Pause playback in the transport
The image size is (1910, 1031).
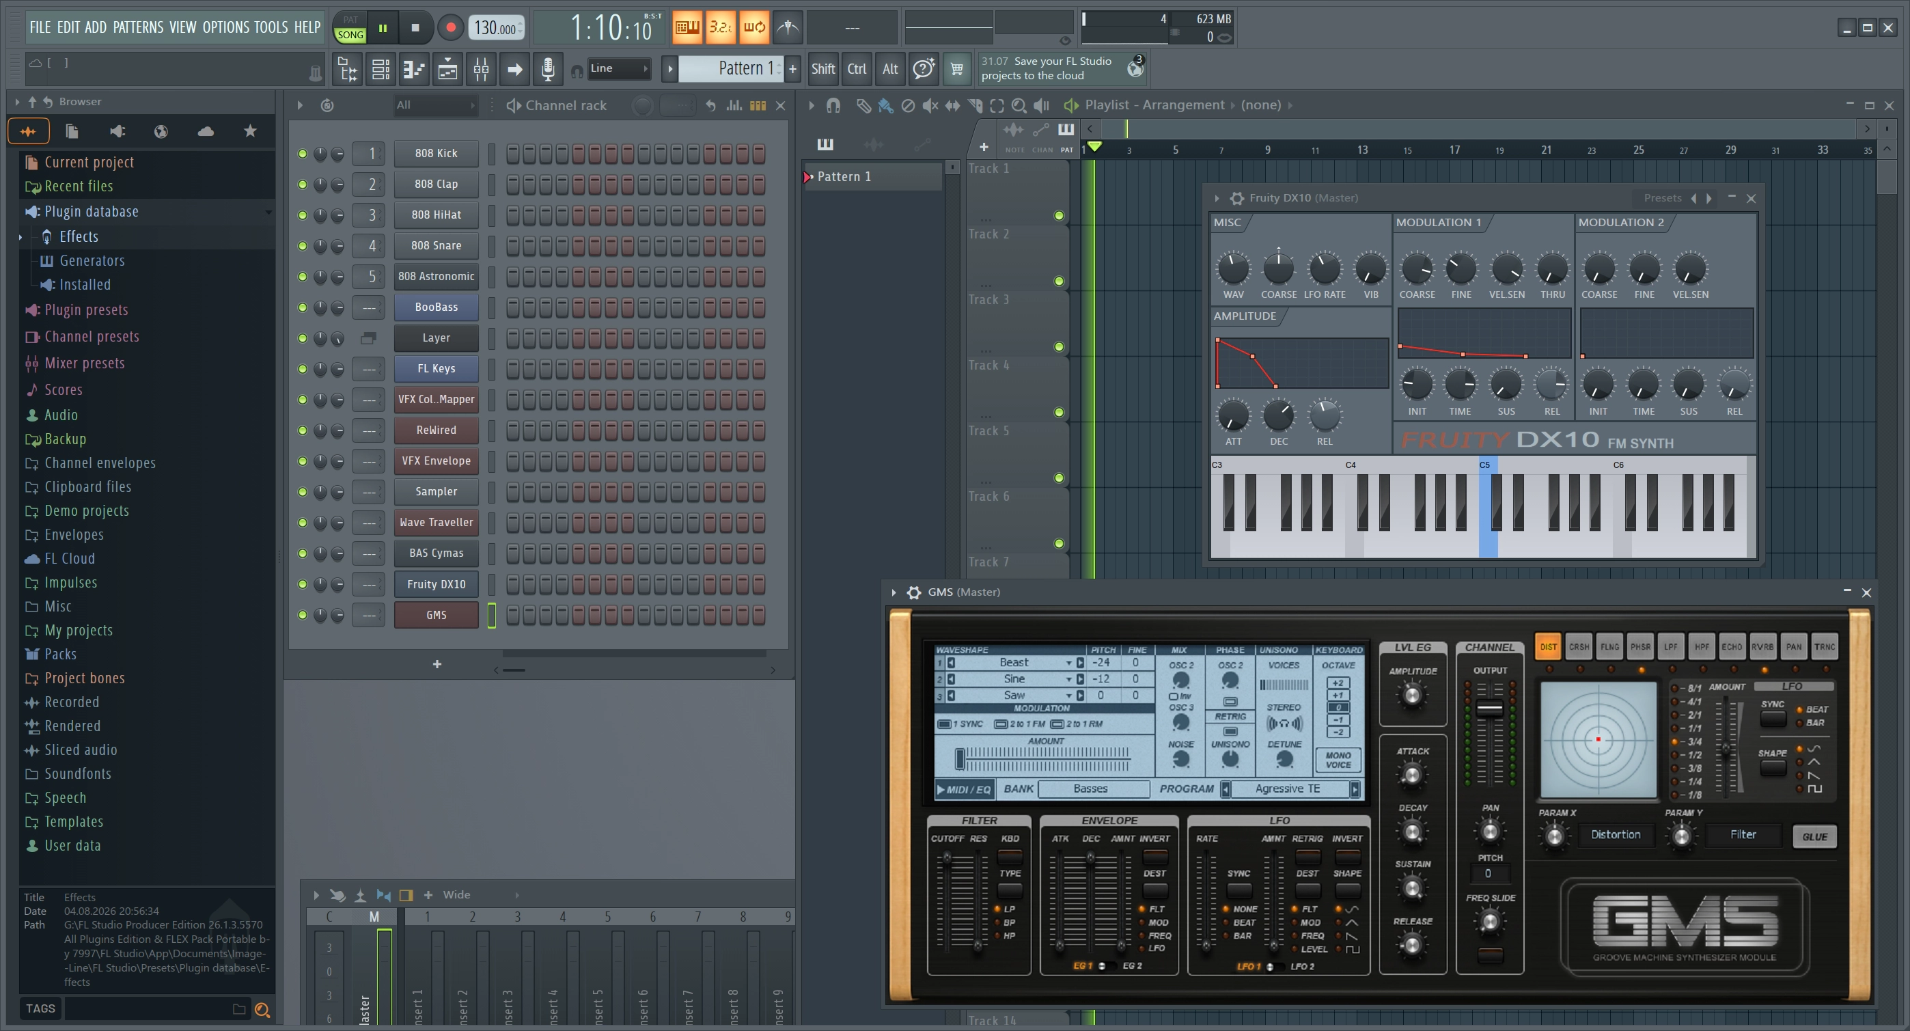383,27
